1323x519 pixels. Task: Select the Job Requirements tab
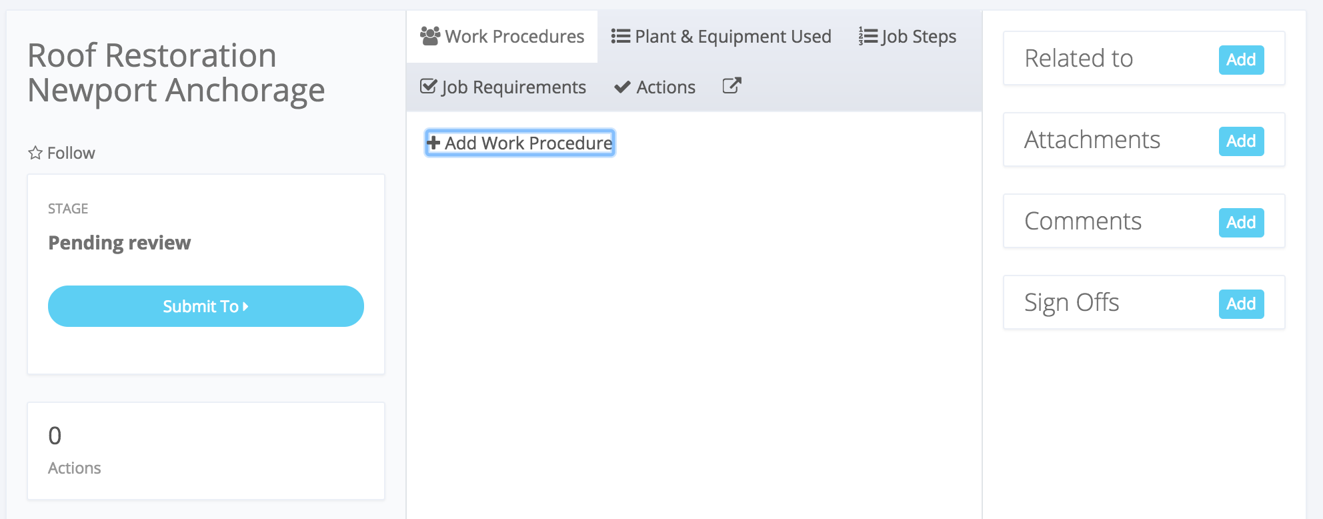[x=503, y=87]
